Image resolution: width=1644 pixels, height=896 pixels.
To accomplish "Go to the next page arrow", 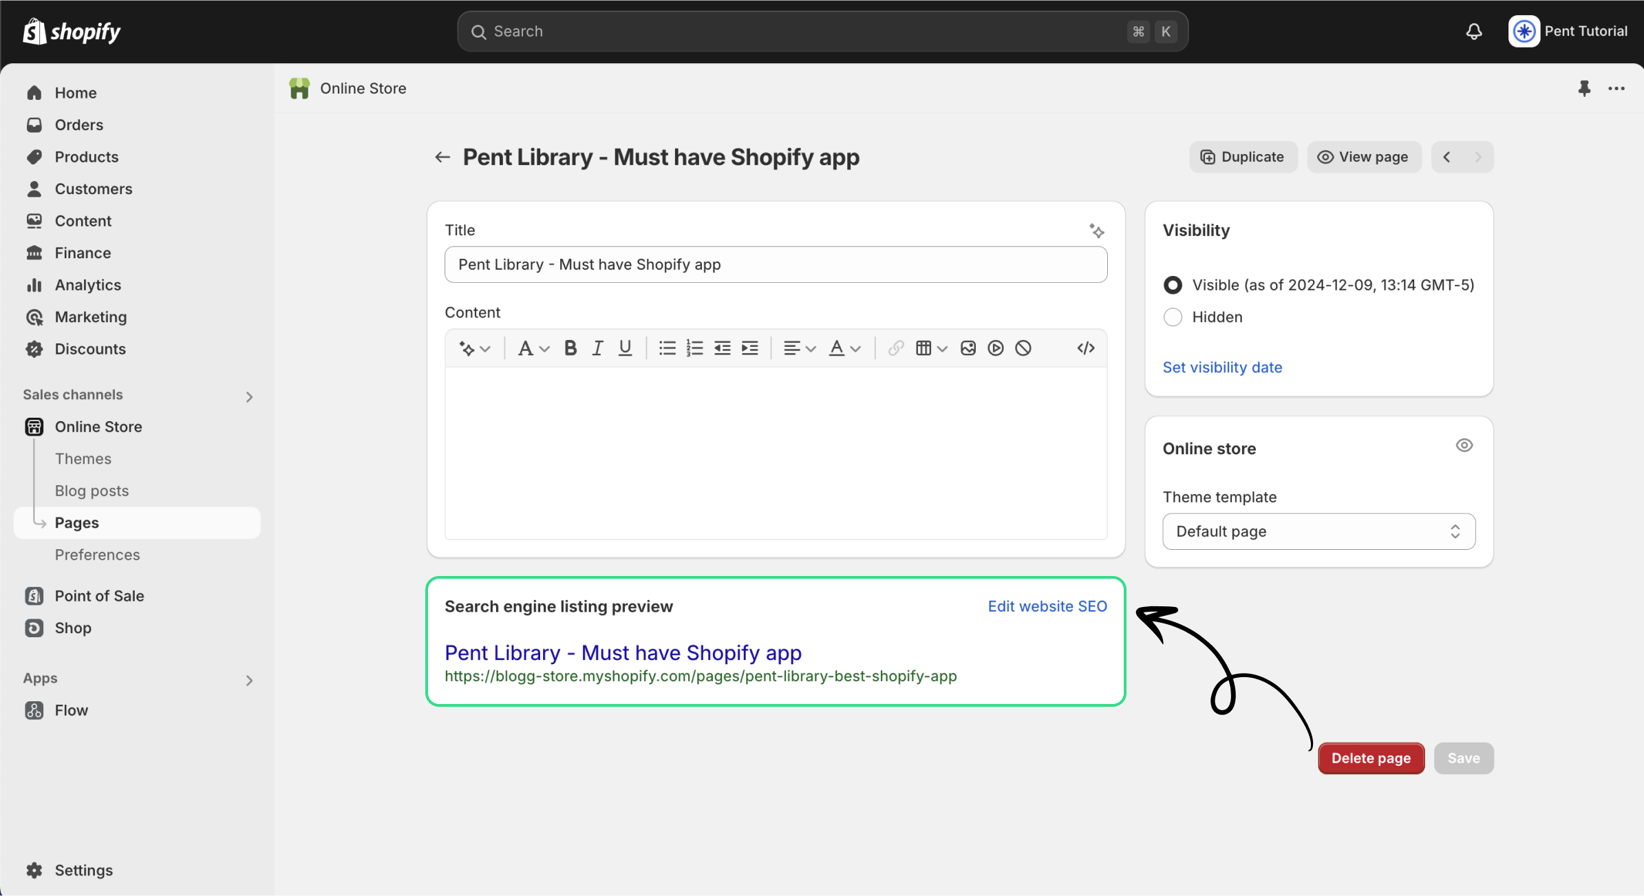I will (x=1477, y=158).
